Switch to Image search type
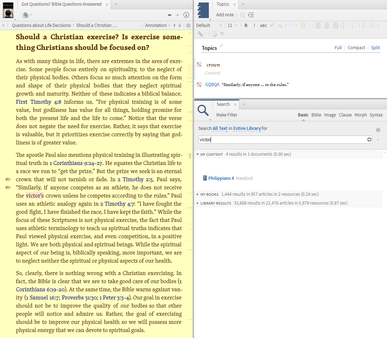387x338 pixels. 330,115
